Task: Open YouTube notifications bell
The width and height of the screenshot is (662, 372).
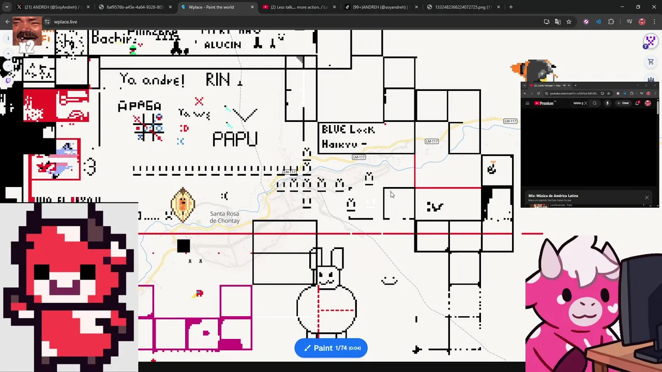Action: [x=638, y=103]
